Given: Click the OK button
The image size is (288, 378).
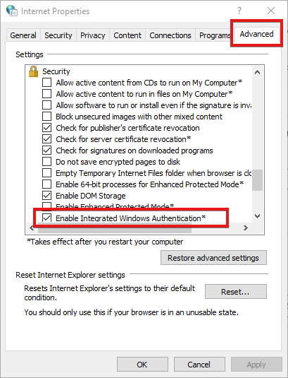Looking at the screenshot, I should 142,365.
